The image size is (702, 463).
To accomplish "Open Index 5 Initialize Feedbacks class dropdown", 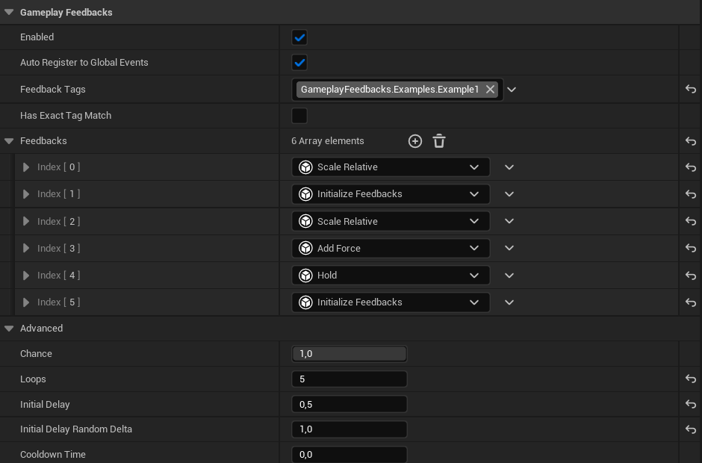I will pos(391,302).
